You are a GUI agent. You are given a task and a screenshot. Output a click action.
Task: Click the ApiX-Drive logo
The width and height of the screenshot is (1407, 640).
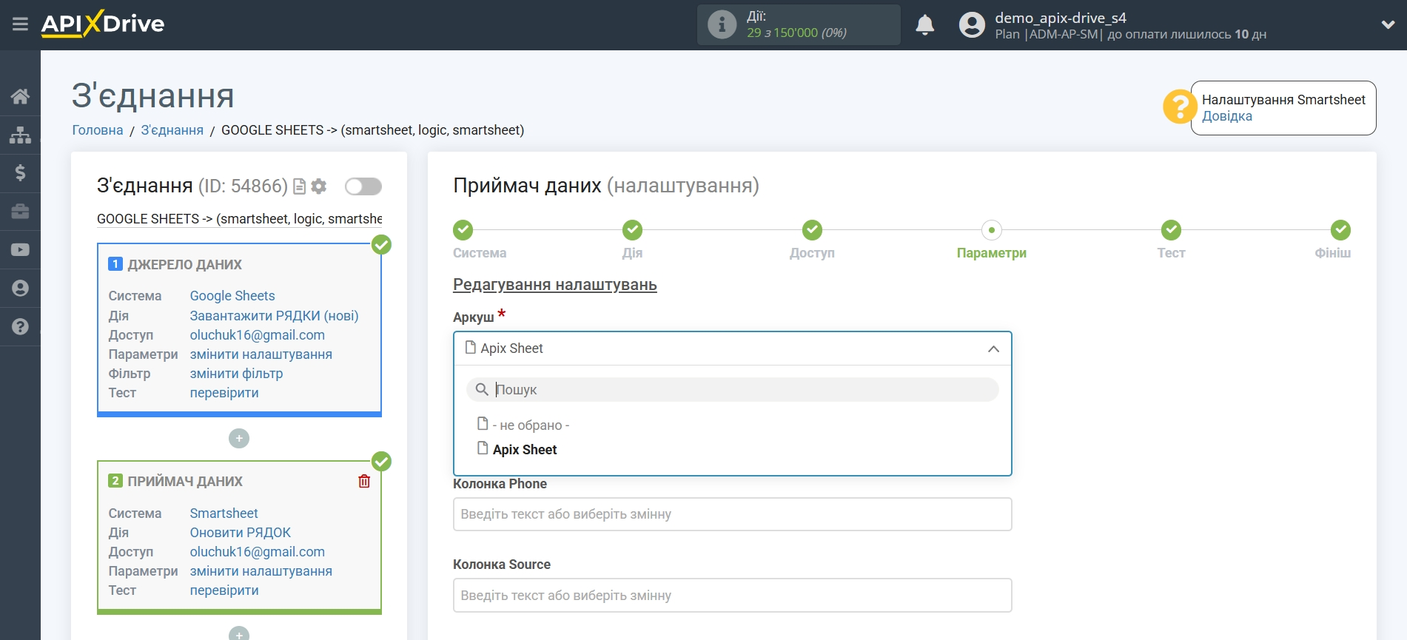point(103,24)
